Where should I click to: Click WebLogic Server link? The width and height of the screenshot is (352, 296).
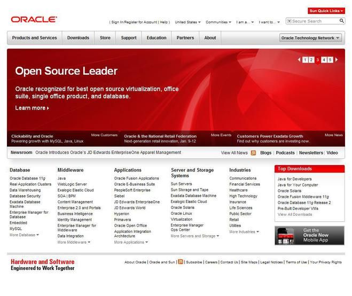point(72,184)
